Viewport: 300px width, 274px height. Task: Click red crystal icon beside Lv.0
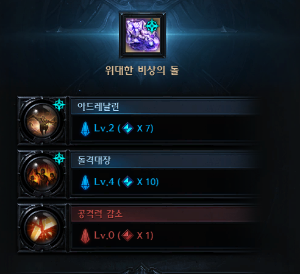click(x=85, y=236)
